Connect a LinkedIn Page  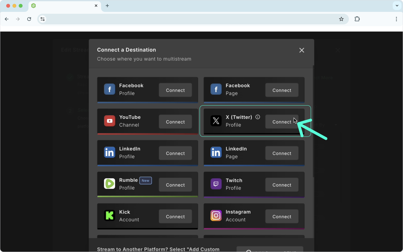tap(282, 153)
